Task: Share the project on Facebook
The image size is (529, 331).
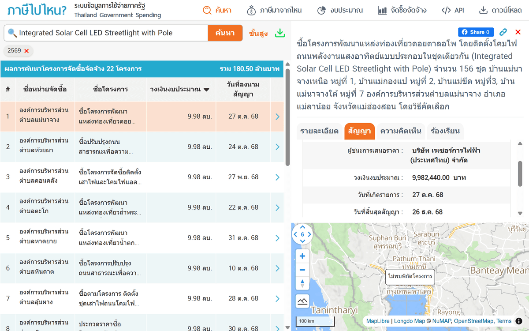Action: 476,32
